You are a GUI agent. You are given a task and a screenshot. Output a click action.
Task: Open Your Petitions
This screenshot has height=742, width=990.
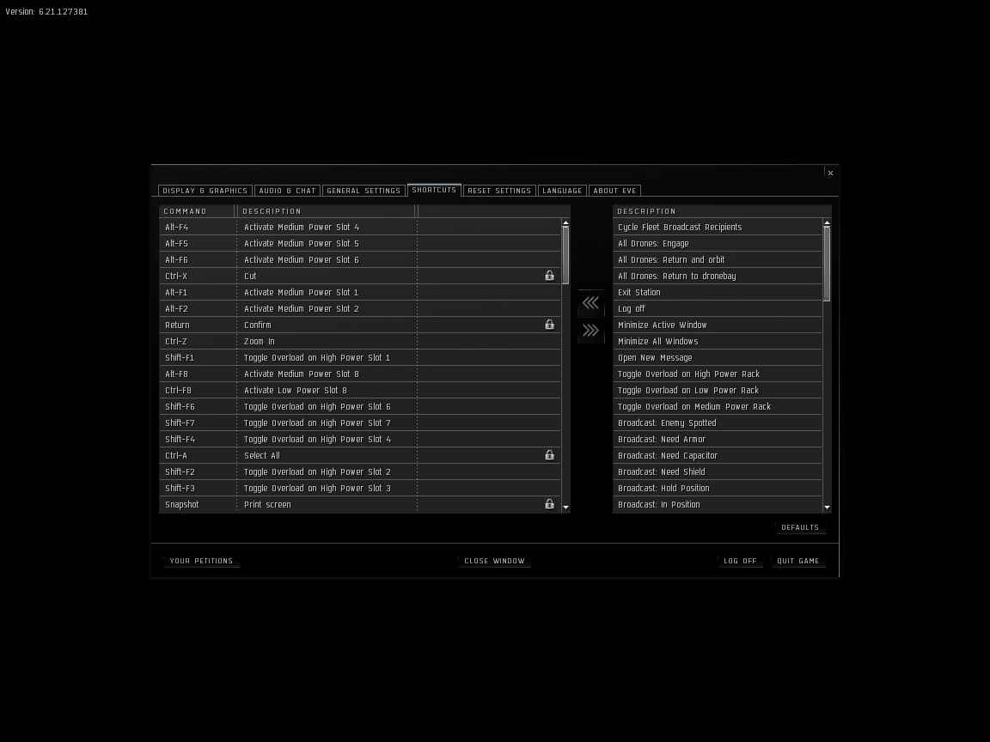[x=201, y=561]
